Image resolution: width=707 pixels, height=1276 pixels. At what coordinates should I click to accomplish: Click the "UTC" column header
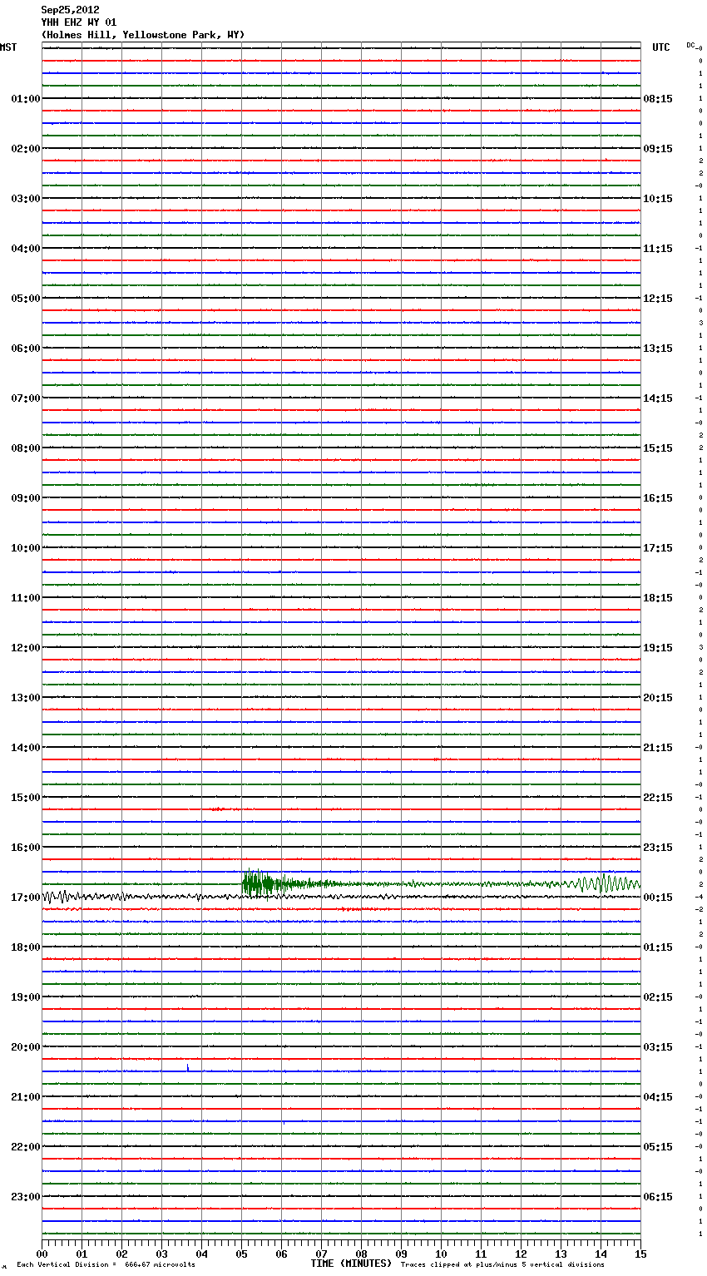coord(660,47)
